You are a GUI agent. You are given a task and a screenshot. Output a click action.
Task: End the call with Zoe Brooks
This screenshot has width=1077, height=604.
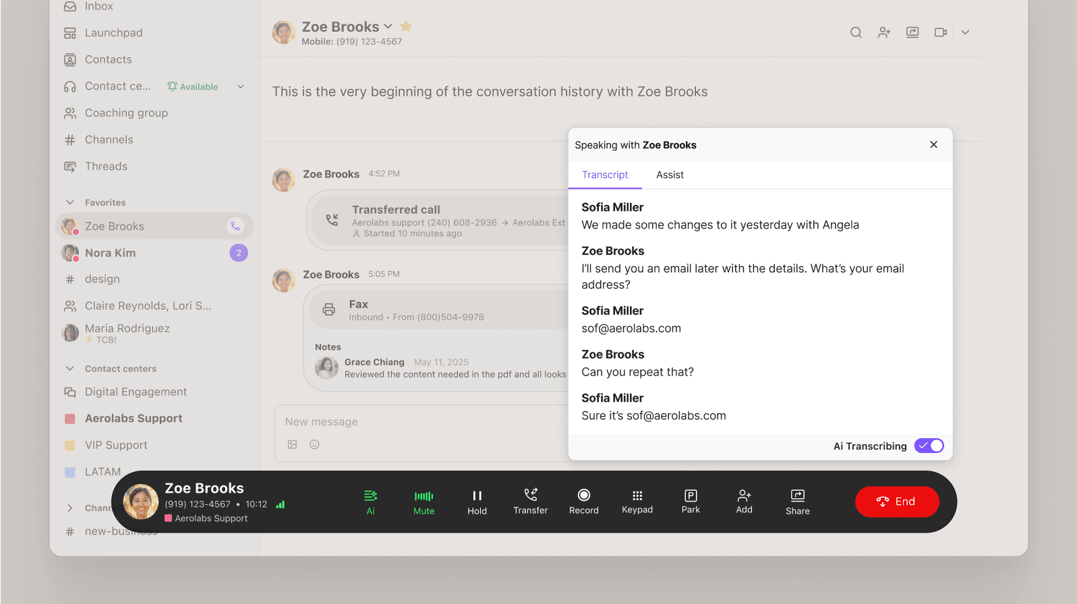pos(896,502)
